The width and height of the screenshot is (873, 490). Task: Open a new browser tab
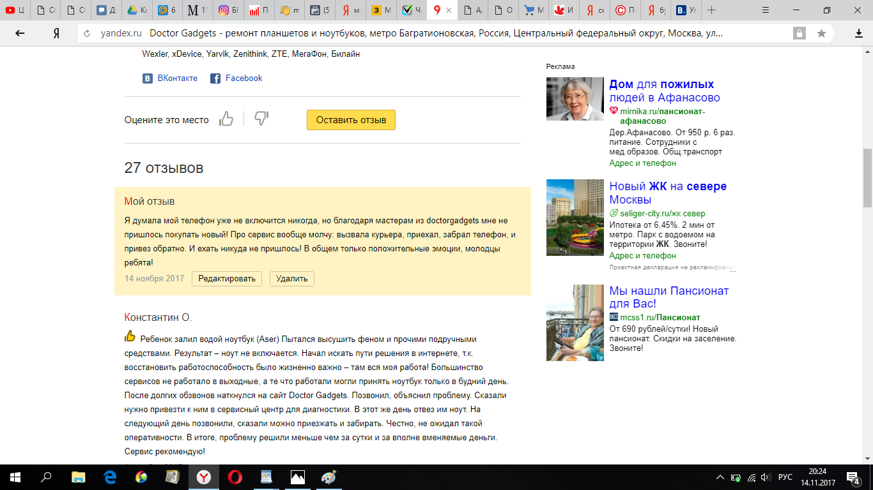(712, 10)
